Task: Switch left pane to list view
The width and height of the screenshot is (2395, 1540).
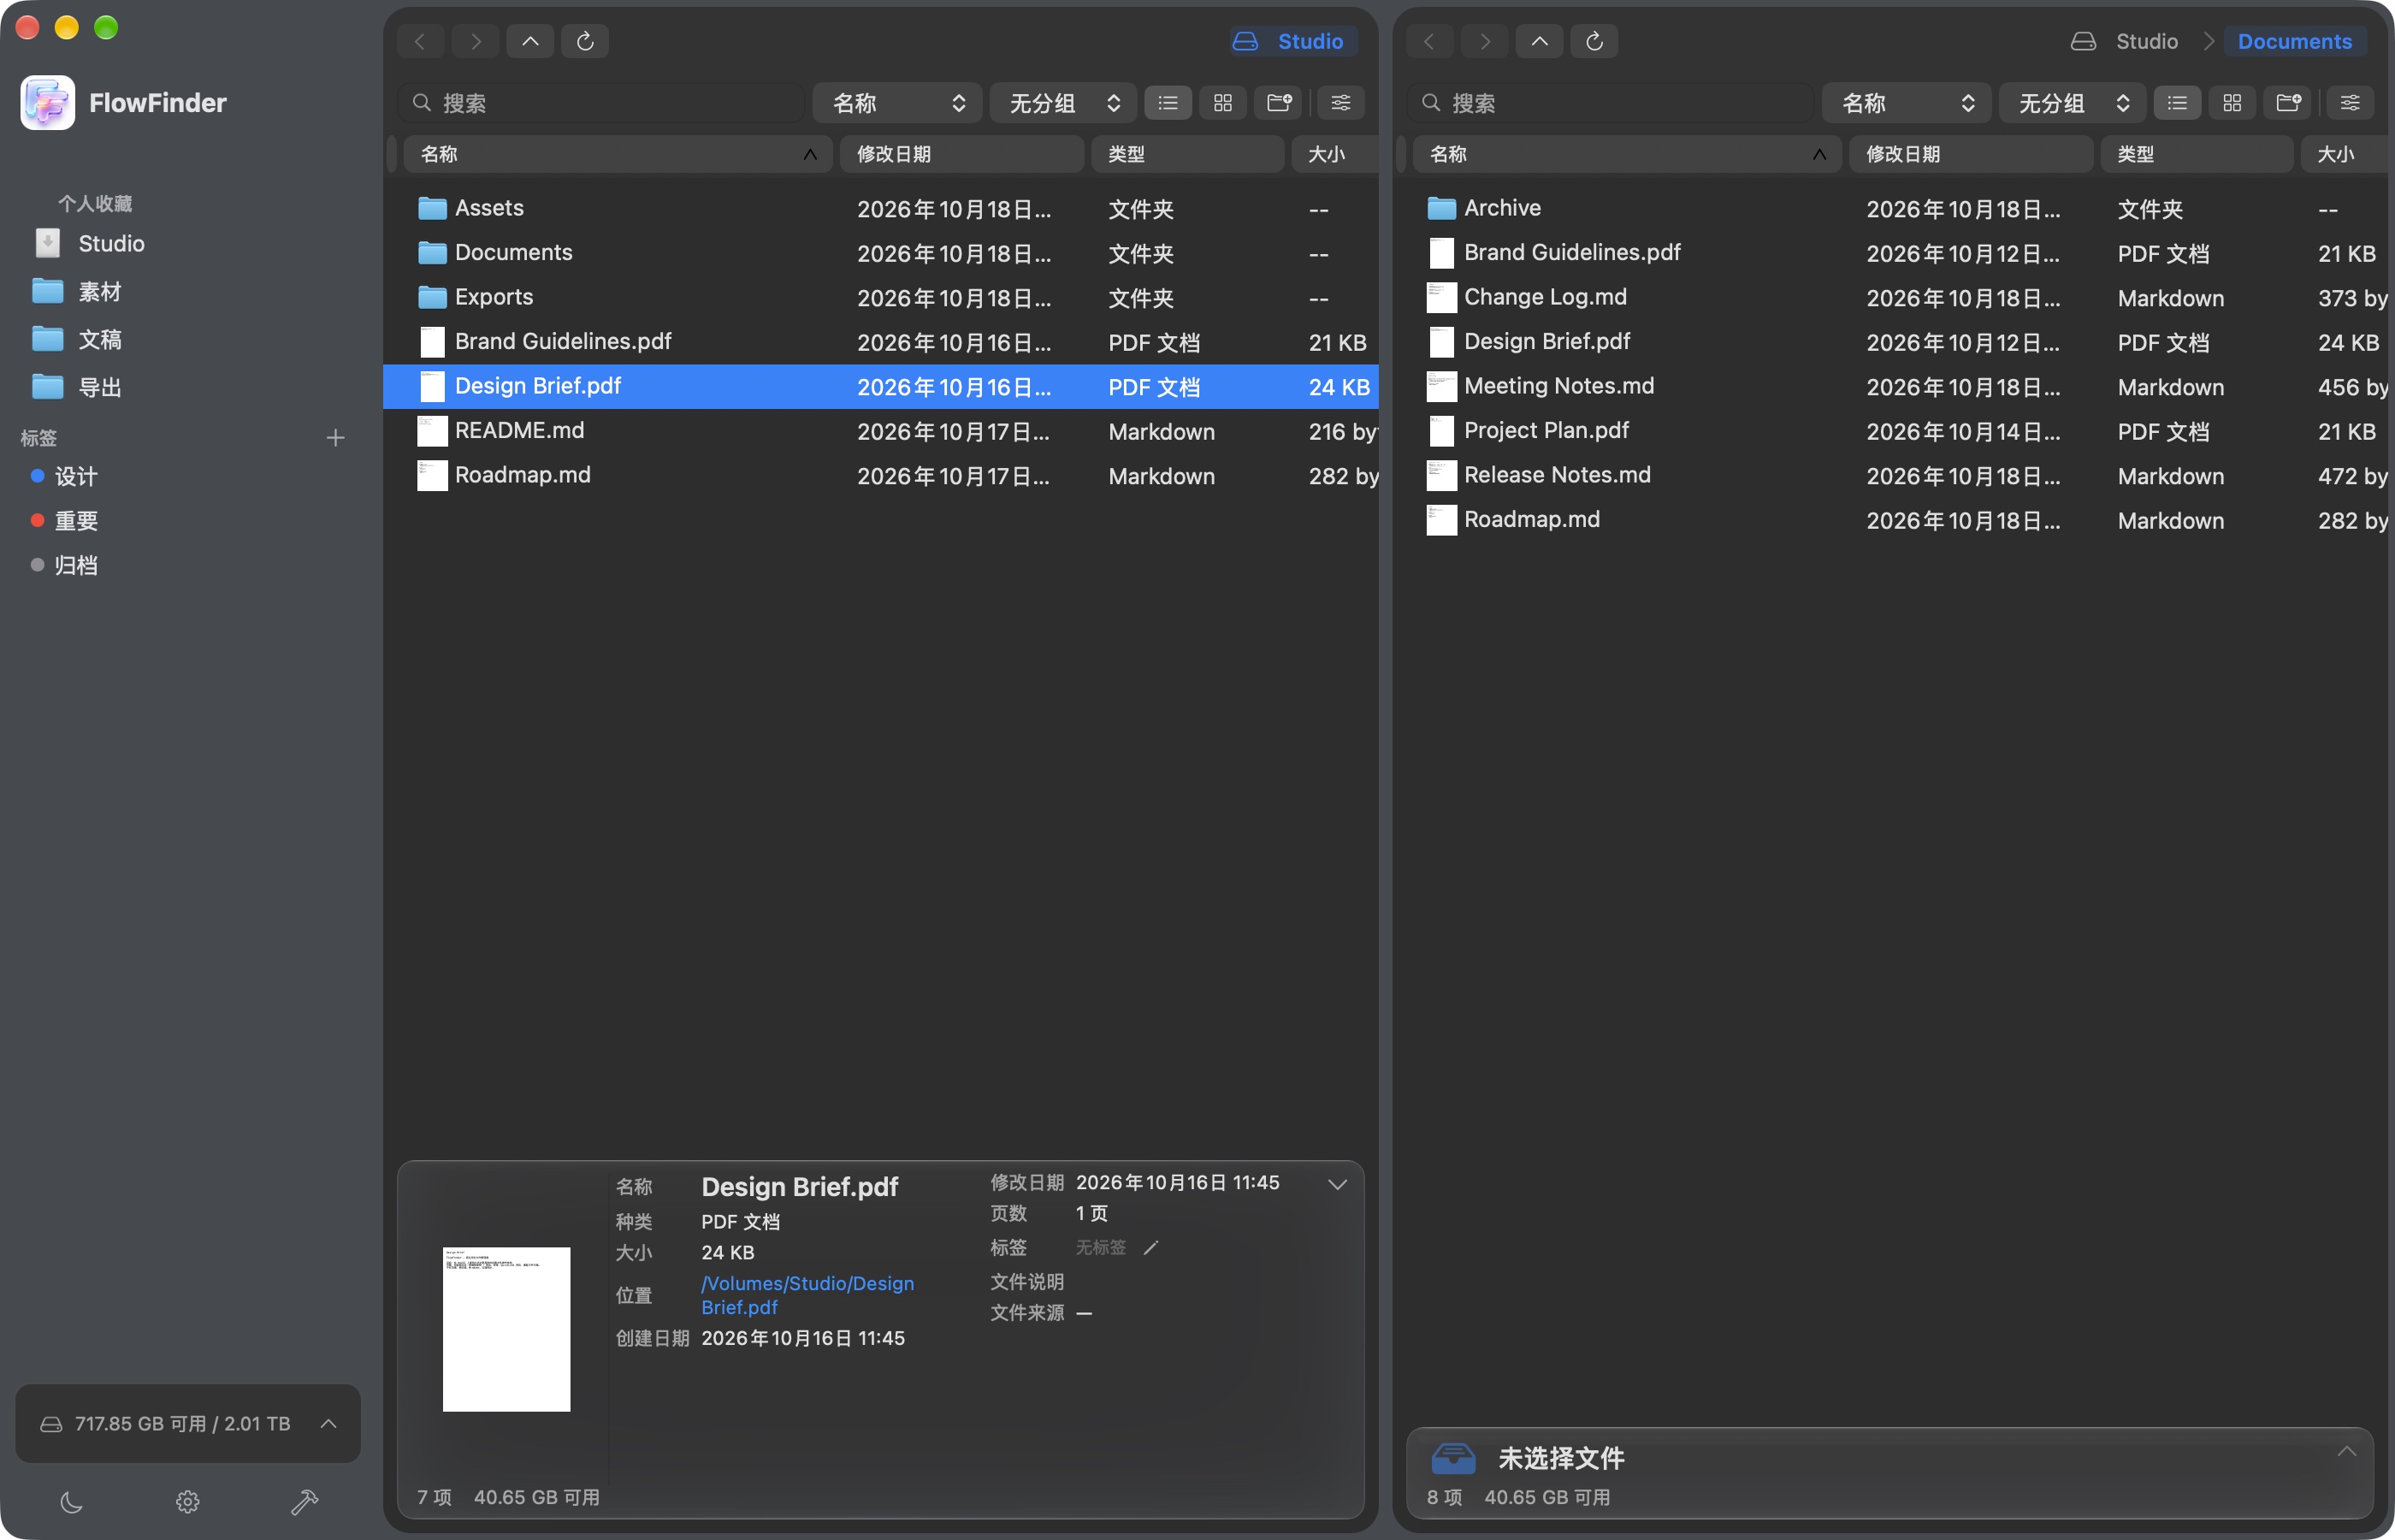Action: 1168,103
